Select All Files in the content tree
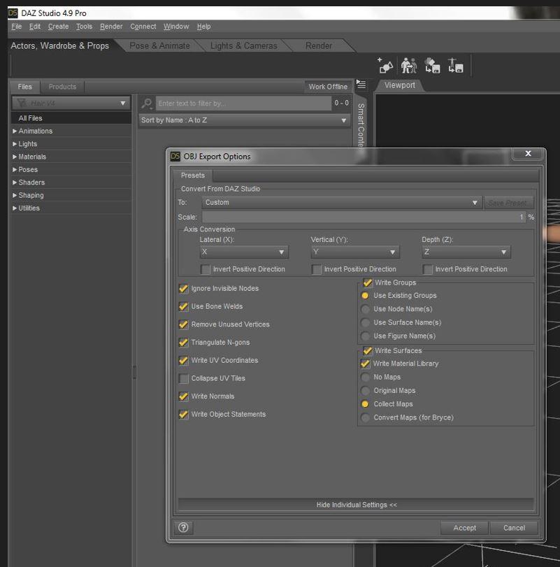Image resolution: width=560 pixels, height=567 pixels. [x=71, y=118]
